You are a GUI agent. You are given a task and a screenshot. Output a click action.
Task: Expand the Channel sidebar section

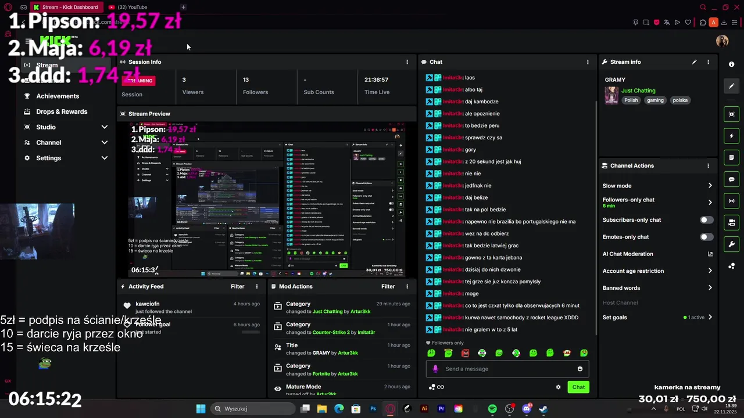point(105,142)
